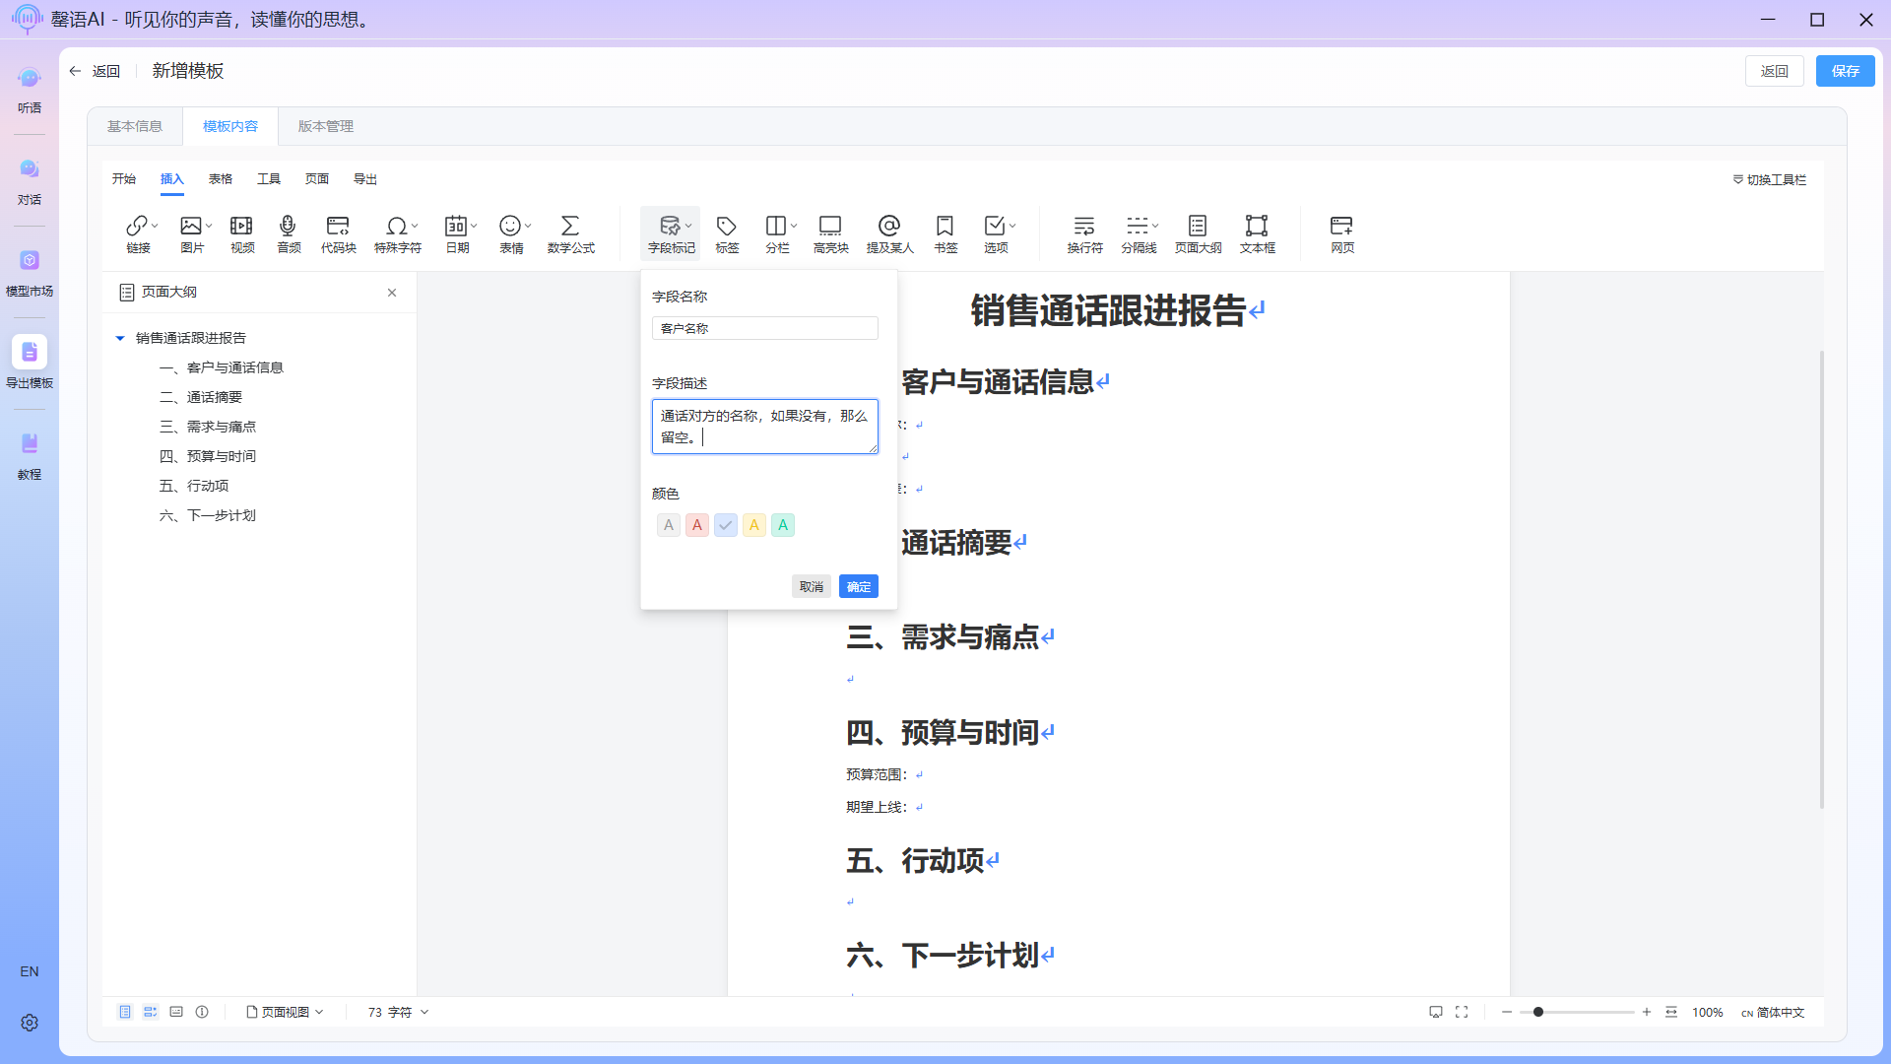Open the 教程 sidebar section
The width and height of the screenshot is (1891, 1064).
[30, 456]
